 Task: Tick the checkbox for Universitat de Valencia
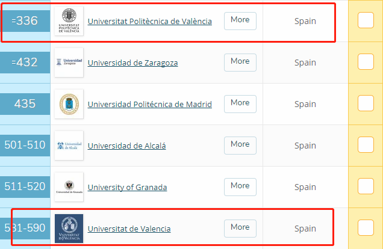click(x=366, y=227)
